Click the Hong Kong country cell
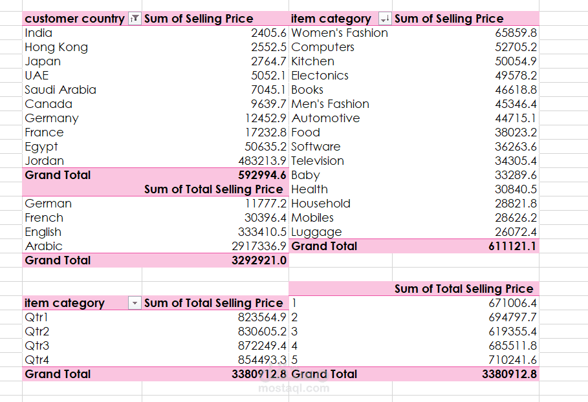Viewport: 588px width, 402px height. [56, 47]
